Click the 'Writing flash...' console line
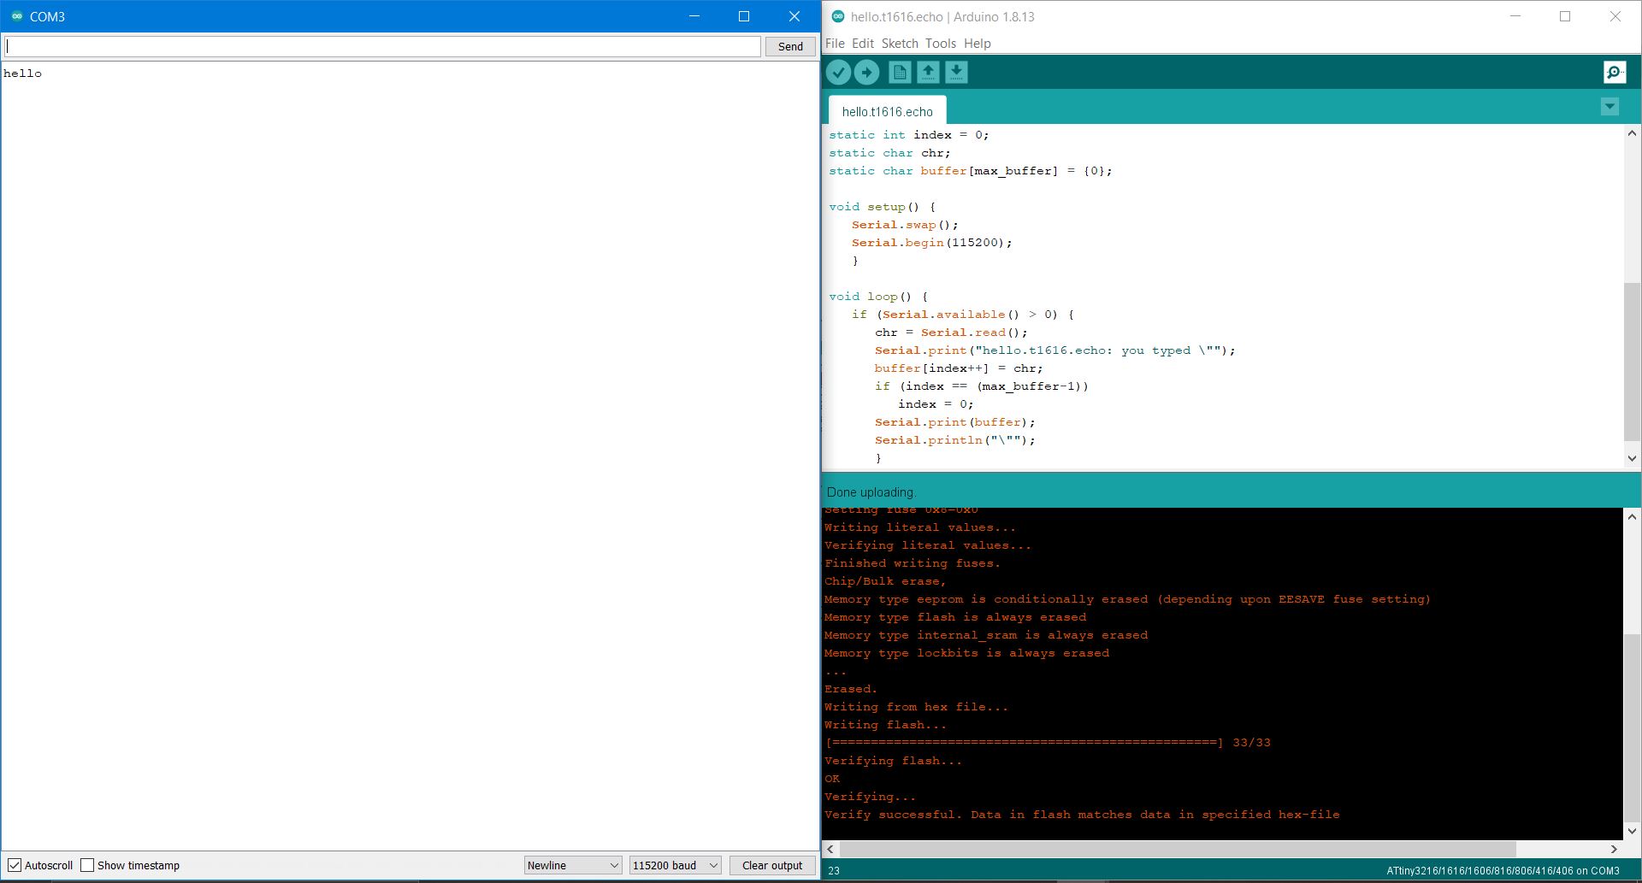 click(885, 725)
